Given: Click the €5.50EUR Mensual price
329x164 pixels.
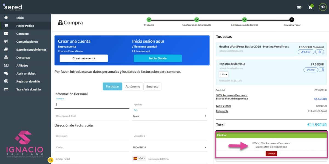Looking at the screenshot, I should (311, 47).
